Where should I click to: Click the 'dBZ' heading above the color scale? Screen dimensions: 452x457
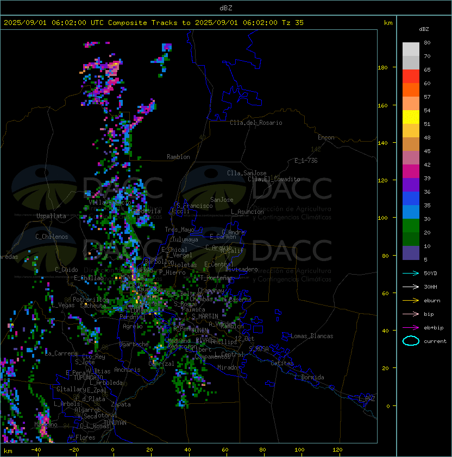[x=424, y=29]
